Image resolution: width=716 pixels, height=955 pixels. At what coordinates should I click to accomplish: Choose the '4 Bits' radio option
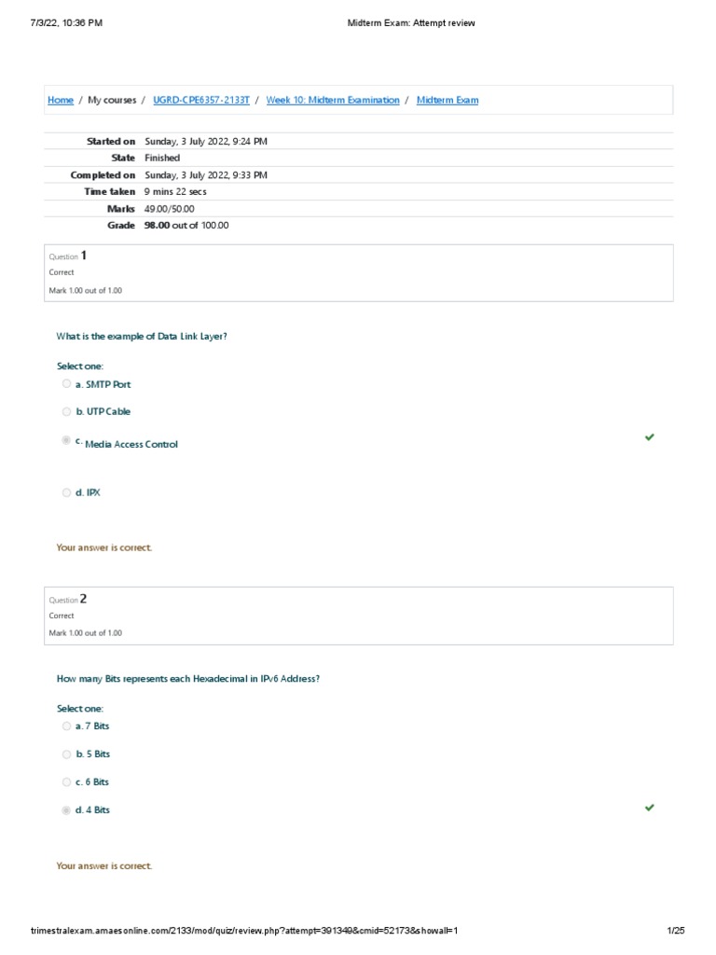click(66, 810)
